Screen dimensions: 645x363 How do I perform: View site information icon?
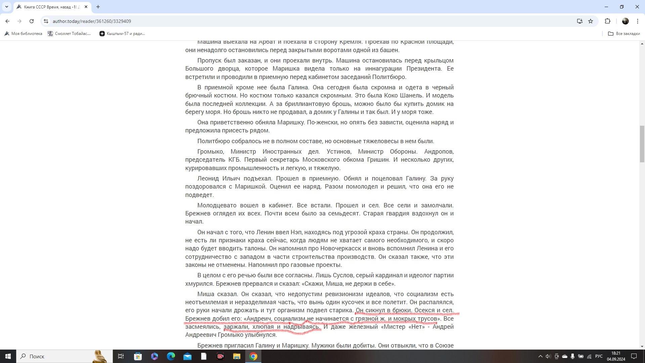coord(46,21)
